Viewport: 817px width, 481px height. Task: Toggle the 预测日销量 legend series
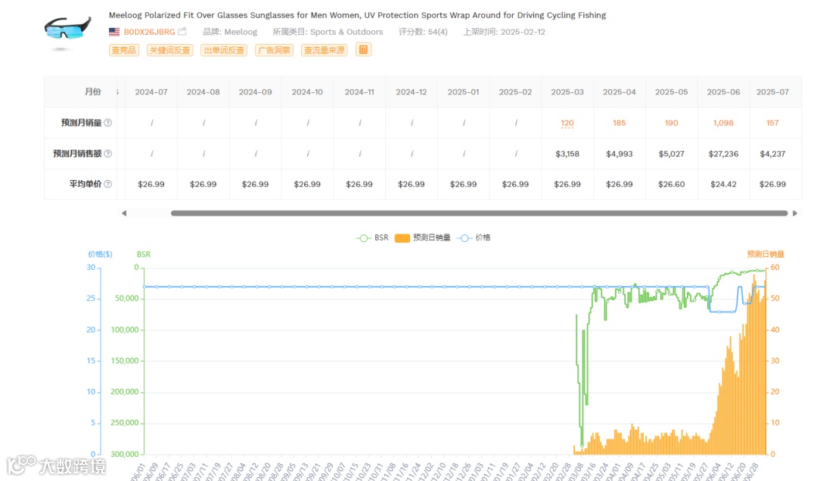click(423, 237)
